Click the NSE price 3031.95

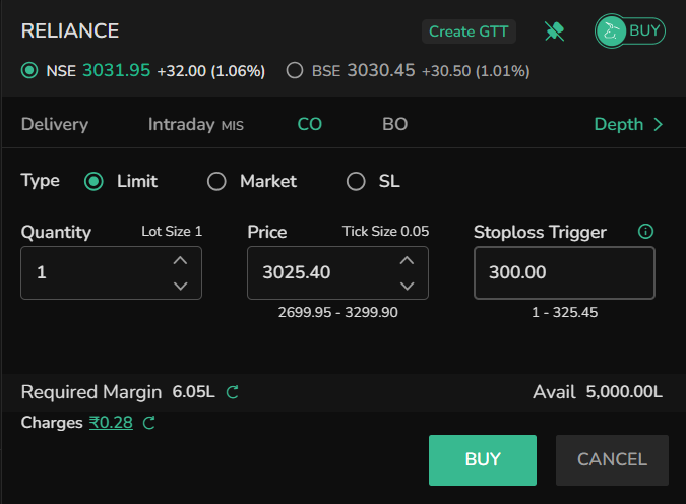pyautogui.click(x=117, y=70)
